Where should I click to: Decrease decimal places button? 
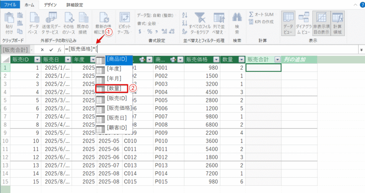(x=172, y=31)
